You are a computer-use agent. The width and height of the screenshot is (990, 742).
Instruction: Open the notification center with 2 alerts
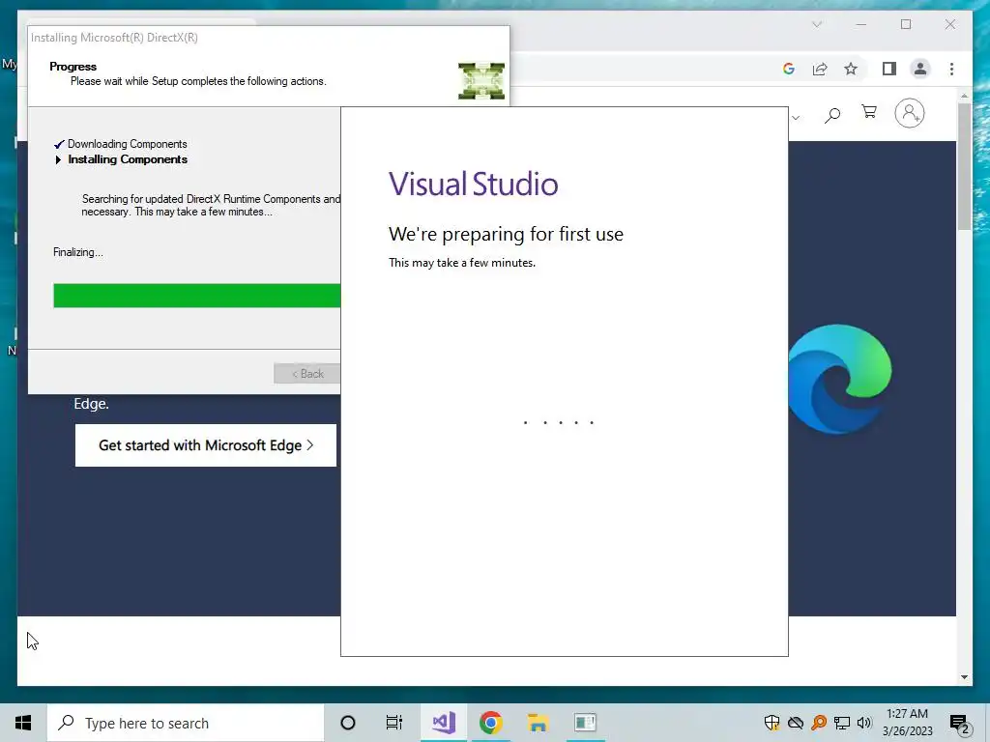(x=960, y=724)
